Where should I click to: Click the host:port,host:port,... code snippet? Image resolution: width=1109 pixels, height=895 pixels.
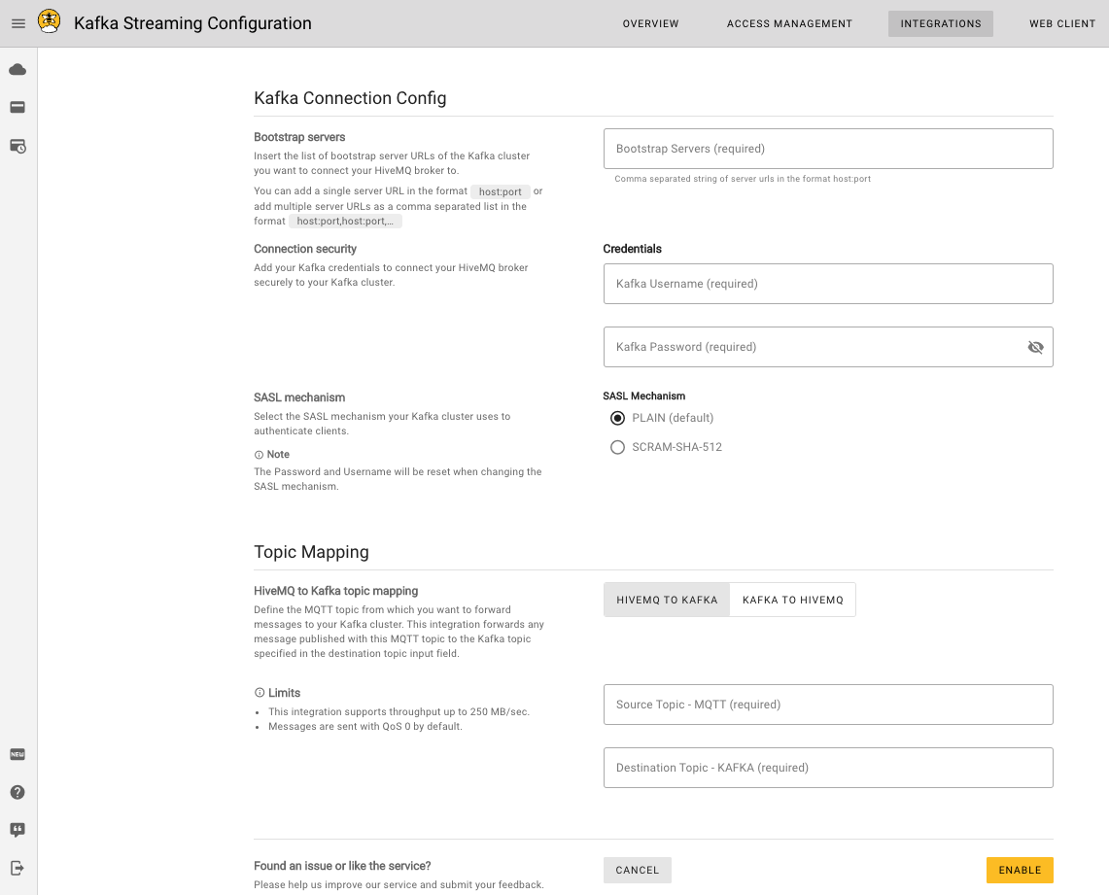coord(345,222)
